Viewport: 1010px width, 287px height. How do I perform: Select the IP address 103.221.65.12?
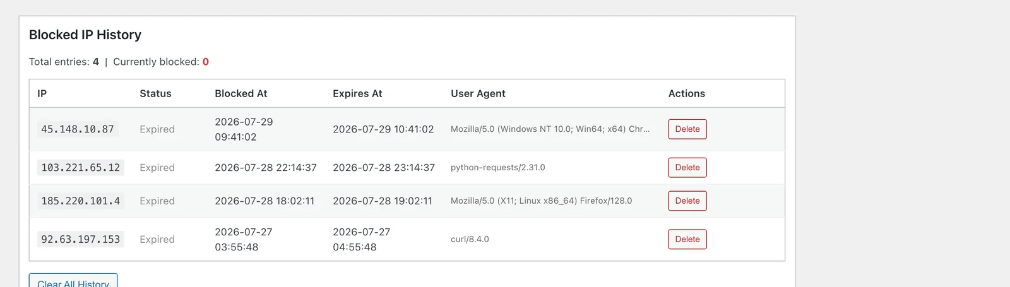point(81,168)
